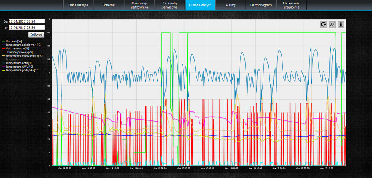The height and width of the screenshot is (178, 372).
Task: Enable the greyed-out Tryb pracy series
Action: 12,59
